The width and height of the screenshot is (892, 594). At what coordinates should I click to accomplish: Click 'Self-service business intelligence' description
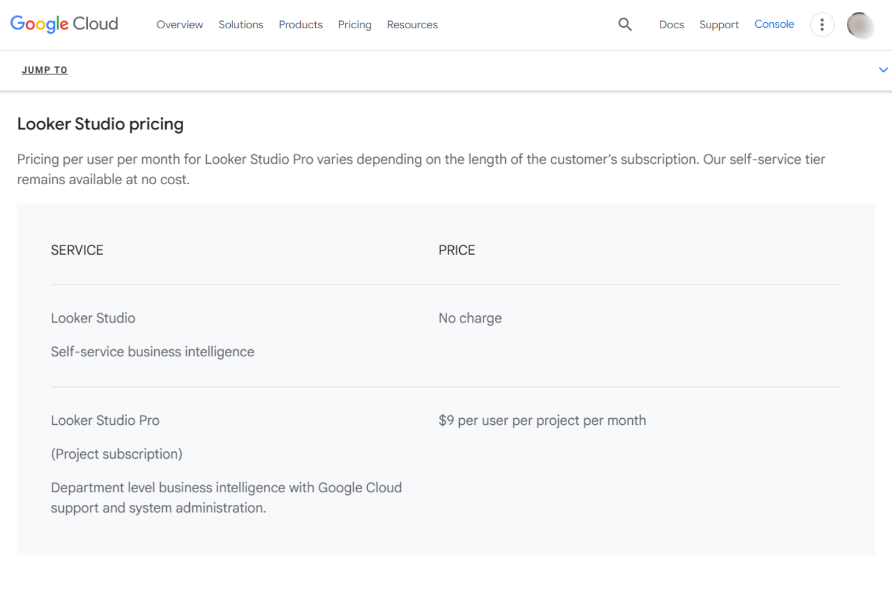(152, 352)
